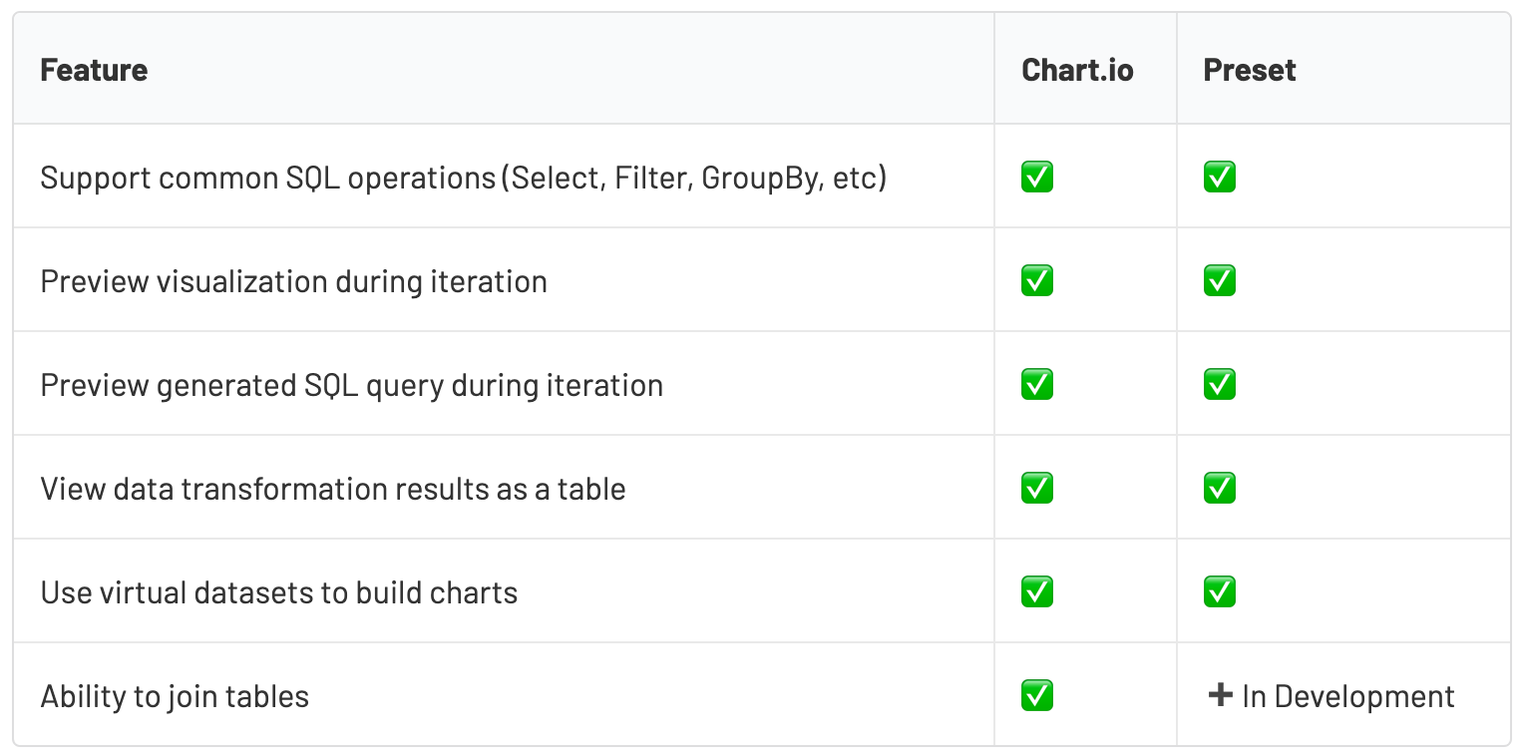Click Chart.io checkmark for join tables row
1522x756 pixels.
1037,696
